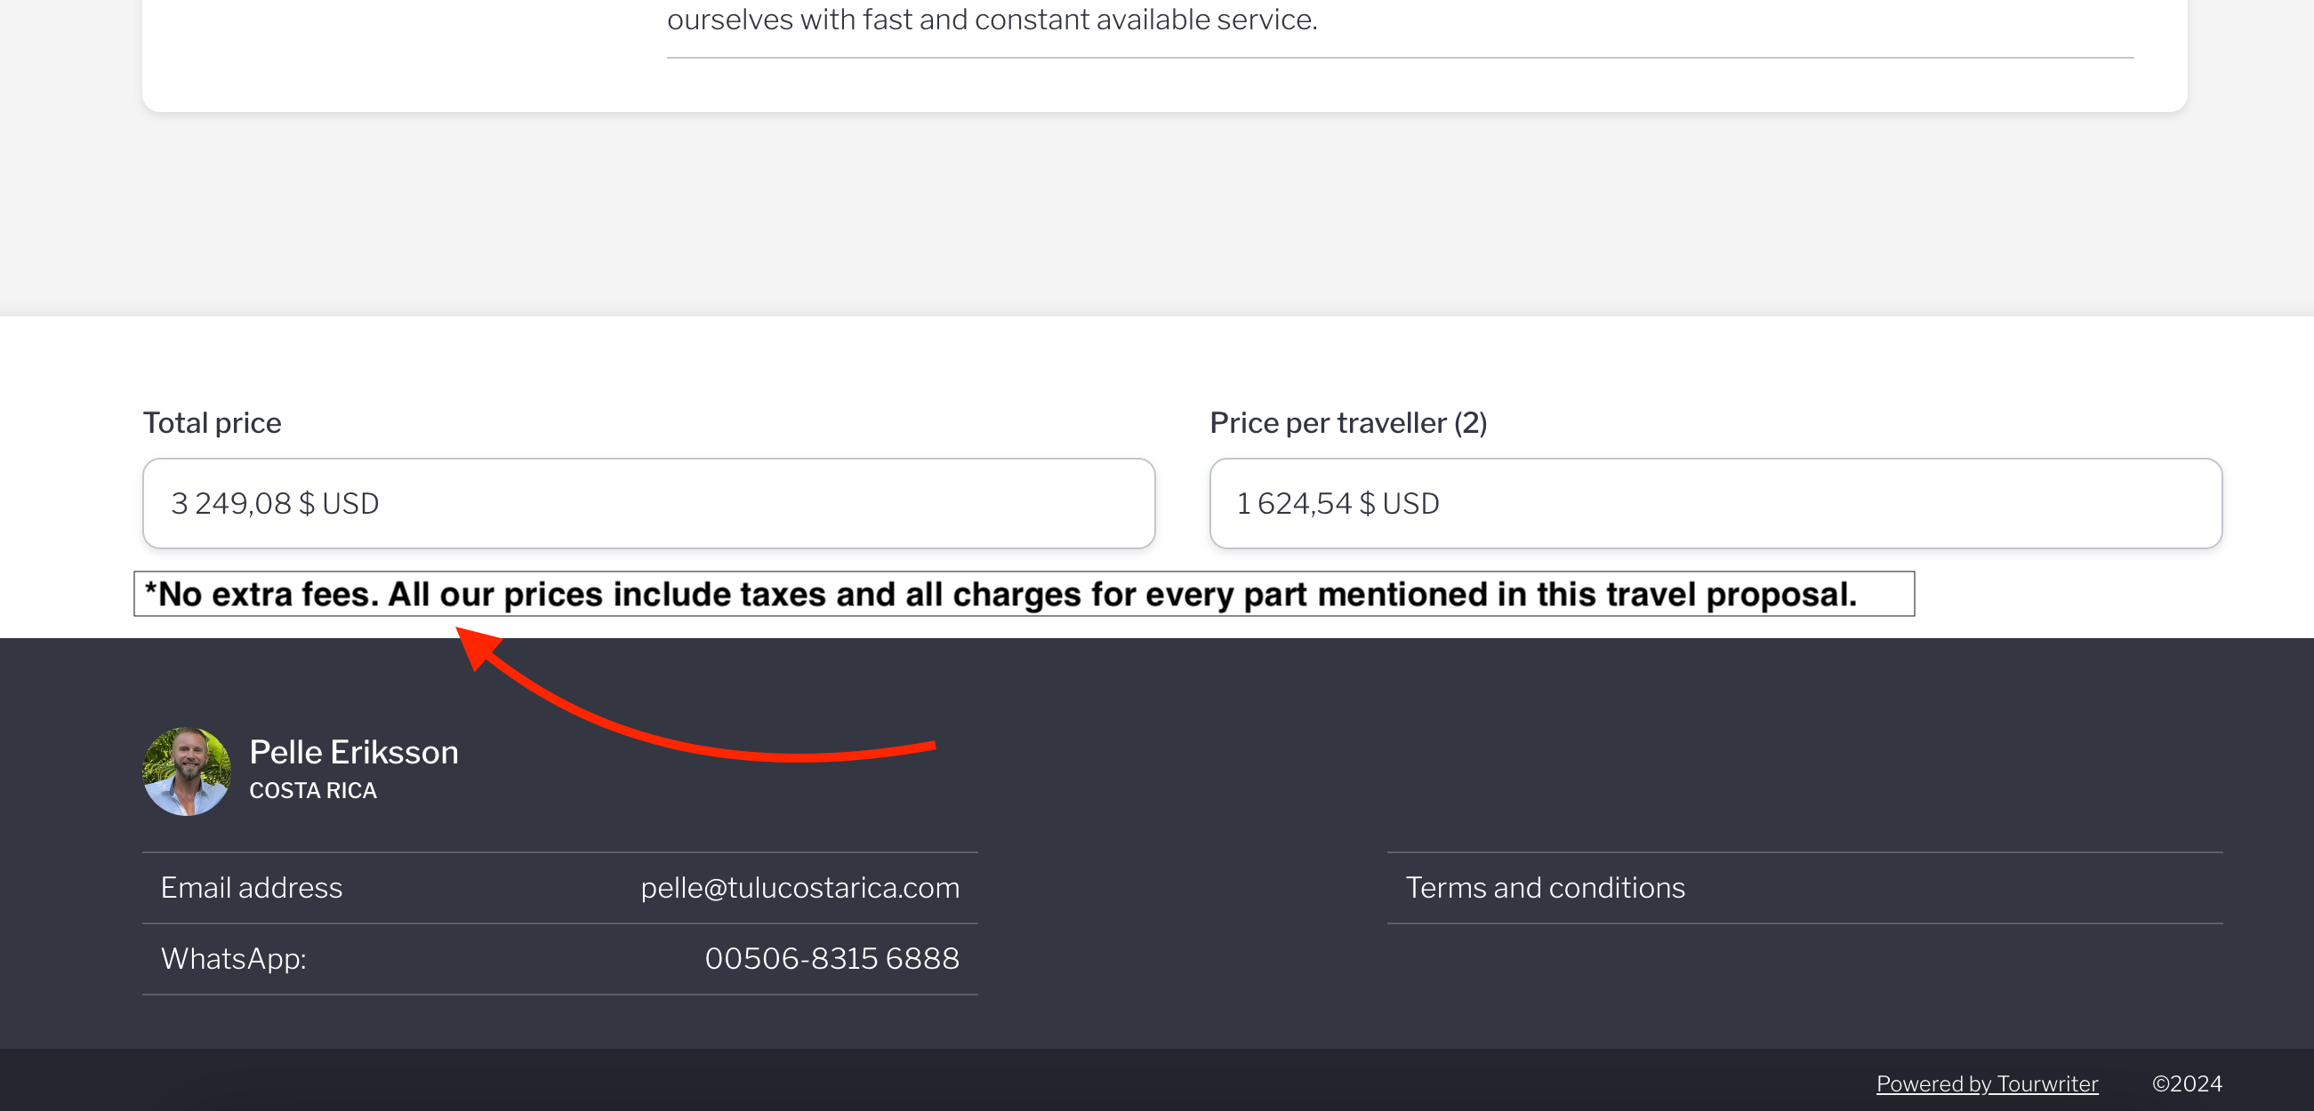Click the 'Price per traveller (2)' label

(1347, 423)
